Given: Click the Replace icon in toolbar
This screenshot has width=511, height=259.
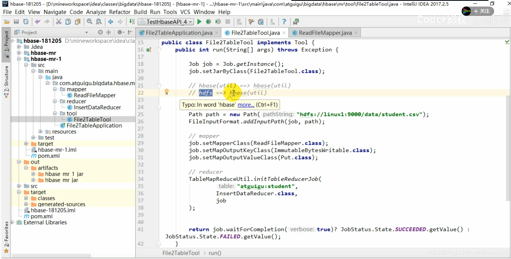Looking at the screenshot, I should click(99, 22).
